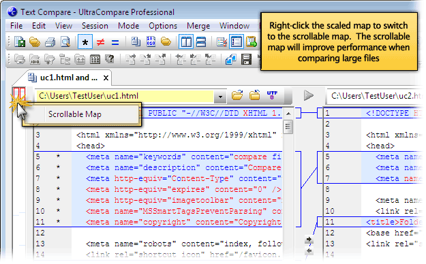
Task: Close the uc1.html session tab
Action: coord(106,78)
